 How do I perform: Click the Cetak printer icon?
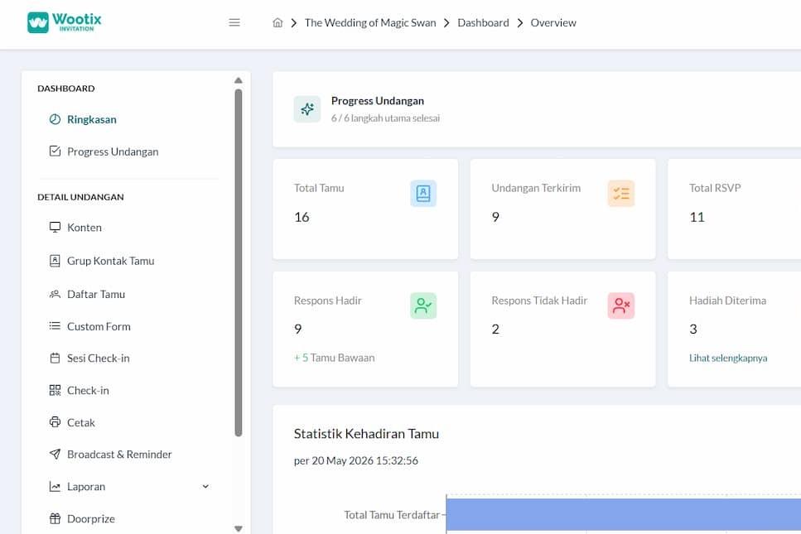pyautogui.click(x=55, y=422)
